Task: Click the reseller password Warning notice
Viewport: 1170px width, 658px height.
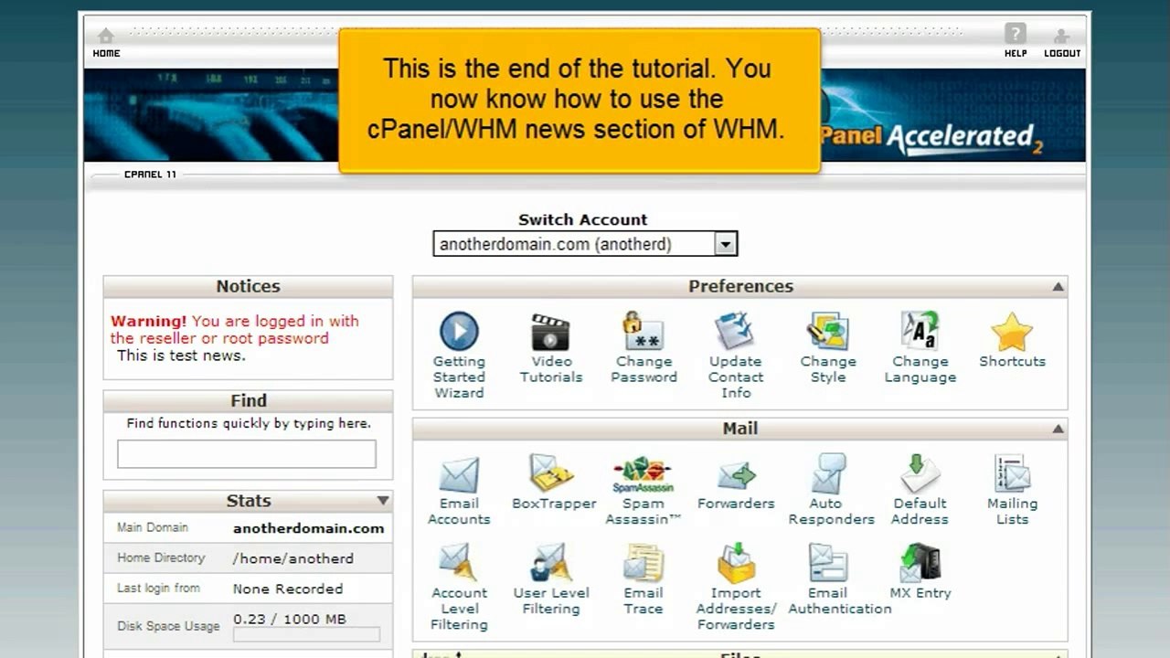Action: coord(235,330)
